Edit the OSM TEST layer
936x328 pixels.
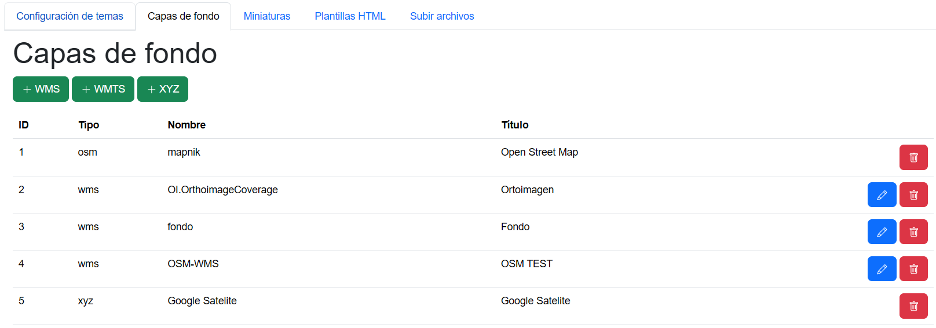(882, 269)
